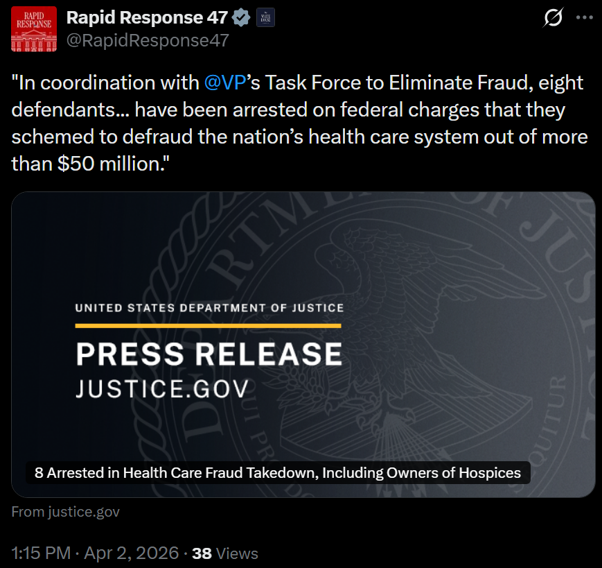Click the 'JUSTICE.GOV' text on the card
Screen dimensions: 602x568
click(x=161, y=388)
